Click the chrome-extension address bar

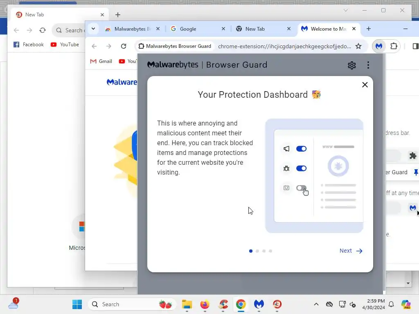pyautogui.click(x=284, y=46)
